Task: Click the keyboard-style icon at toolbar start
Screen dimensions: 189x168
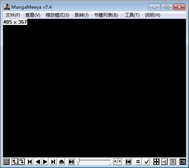Action: pos(6,162)
